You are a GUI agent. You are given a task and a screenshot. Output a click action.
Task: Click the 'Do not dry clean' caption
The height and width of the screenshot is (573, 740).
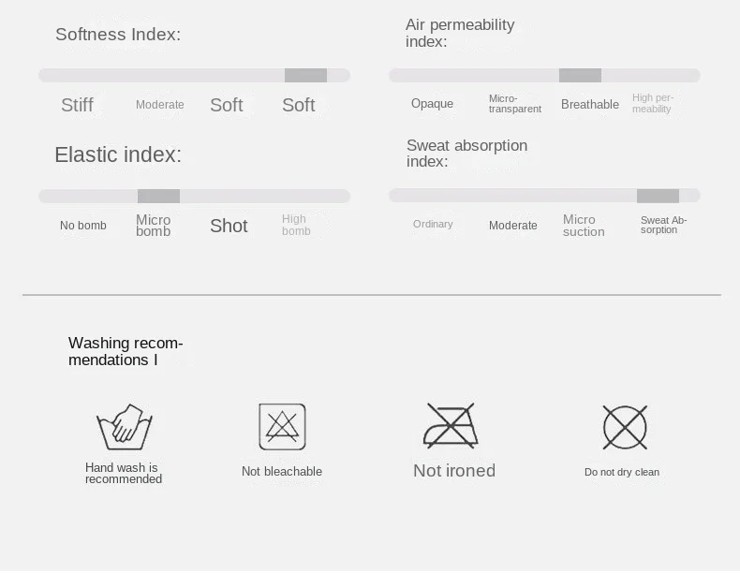[x=622, y=472]
